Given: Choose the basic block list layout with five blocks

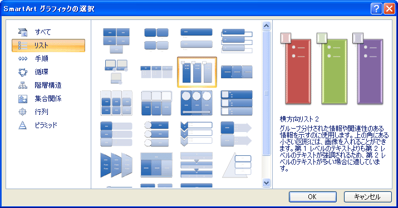Looking at the screenshot, I should pyautogui.click(x=116, y=40).
